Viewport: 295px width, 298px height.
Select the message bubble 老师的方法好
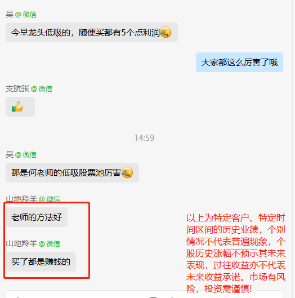tap(37, 217)
